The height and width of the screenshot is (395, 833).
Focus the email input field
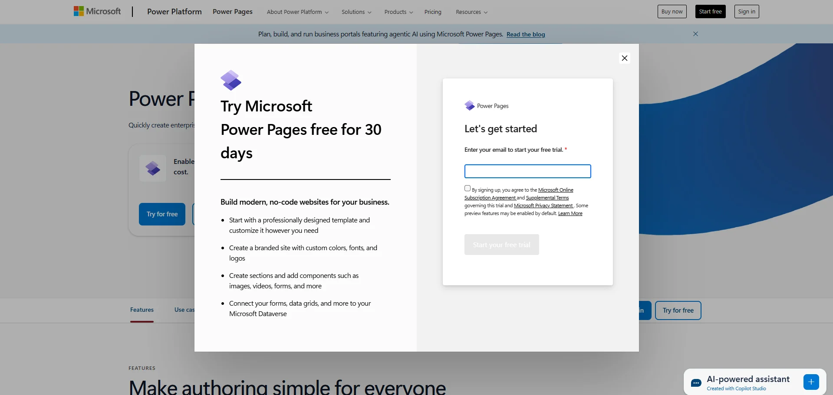coord(527,171)
